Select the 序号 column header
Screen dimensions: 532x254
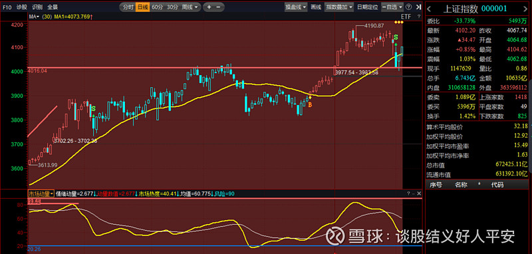436,185
